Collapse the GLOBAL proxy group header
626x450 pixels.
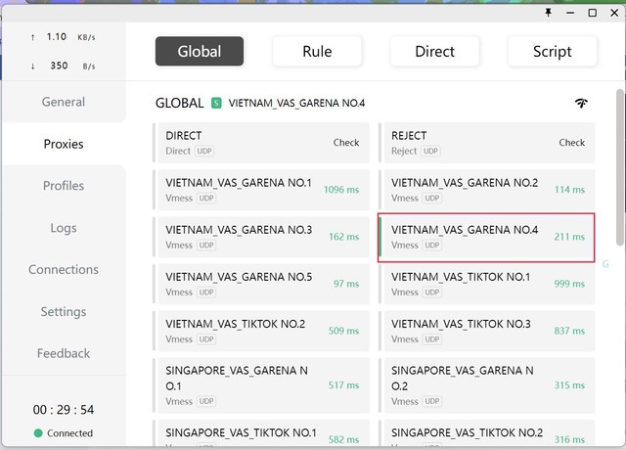coord(179,103)
